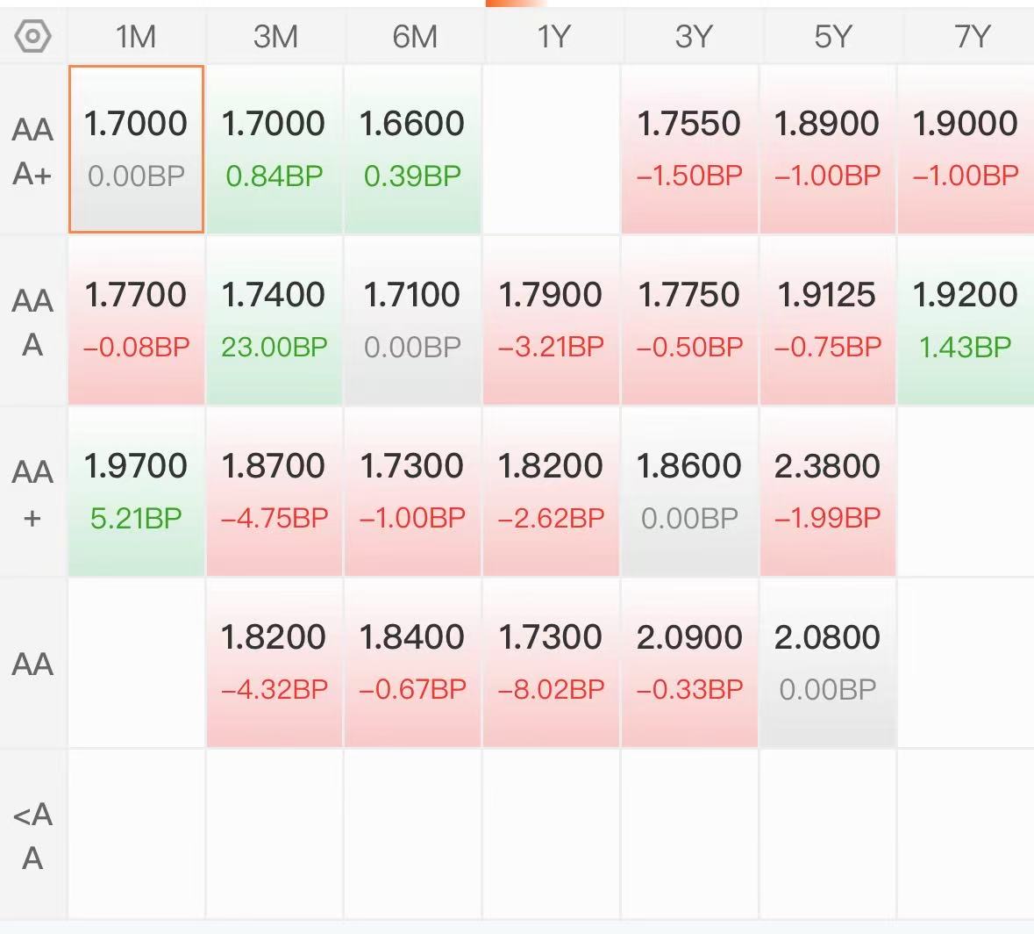Click AAA 7Y cell valued 1.9200
1034x934 pixels.
pos(966,320)
